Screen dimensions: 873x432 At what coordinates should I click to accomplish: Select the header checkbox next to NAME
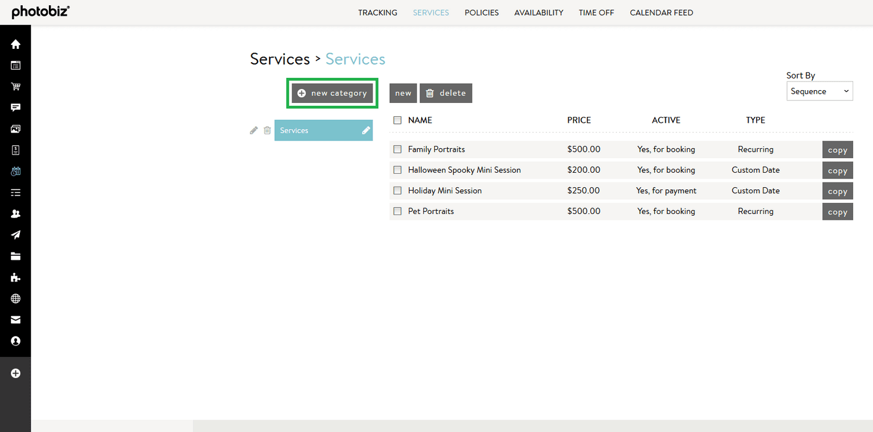pyautogui.click(x=398, y=120)
